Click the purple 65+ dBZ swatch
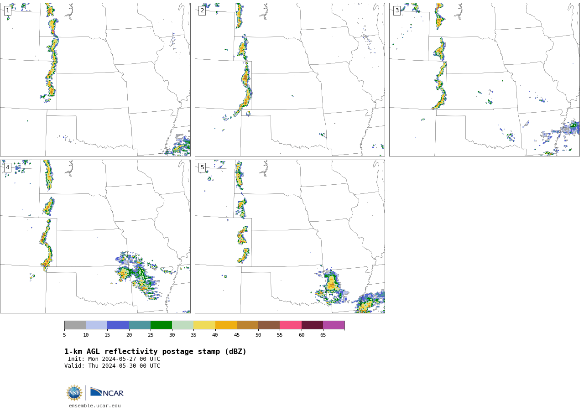This screenshot has width=584, height=411. click(334, 325)
